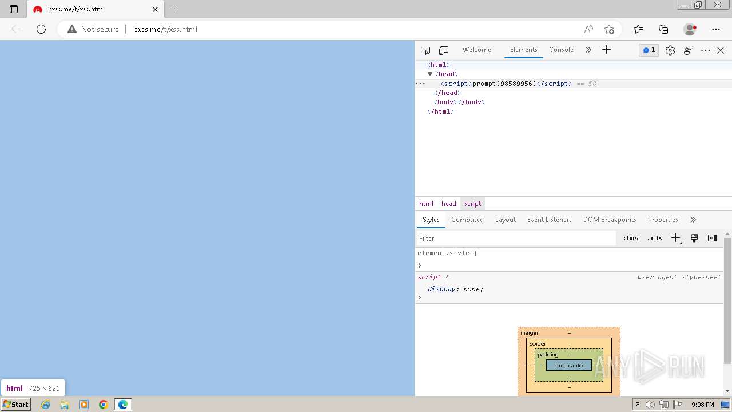Open the DevTools feedback/profile icon
This screenshot has width=732, height=412.
point(689,50)
